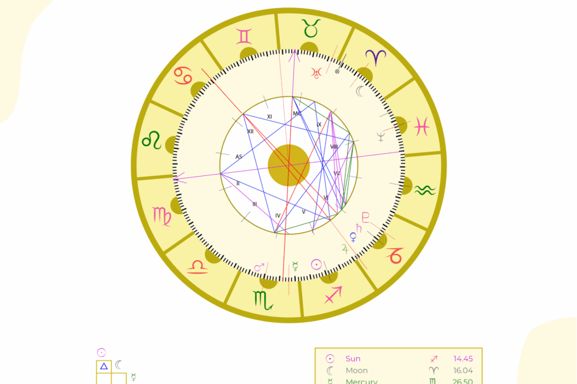The height and width of the screenshot is (384, 577).
Task: Select the Sun degree value 14.45
Action: 463,359
